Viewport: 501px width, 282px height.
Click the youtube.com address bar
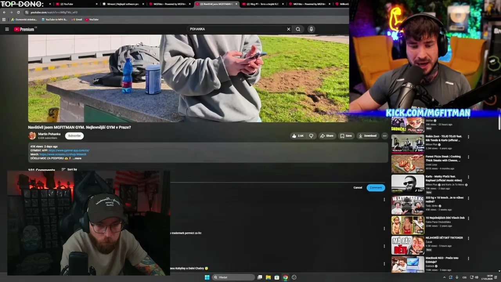(x=184, y=12)
